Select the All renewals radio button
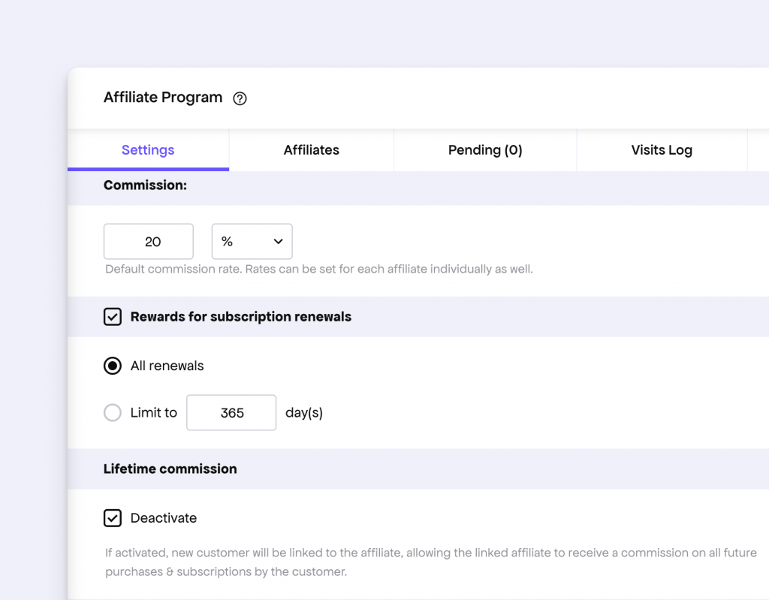The height and width of the screenshot is (600, 769). point(112,366)
